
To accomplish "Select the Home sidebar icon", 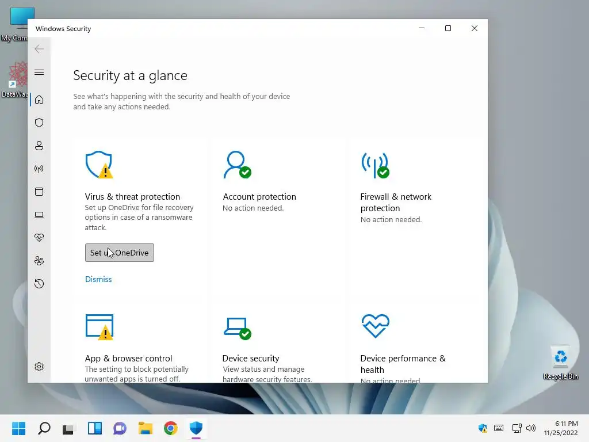I will [x=39, y=100].
